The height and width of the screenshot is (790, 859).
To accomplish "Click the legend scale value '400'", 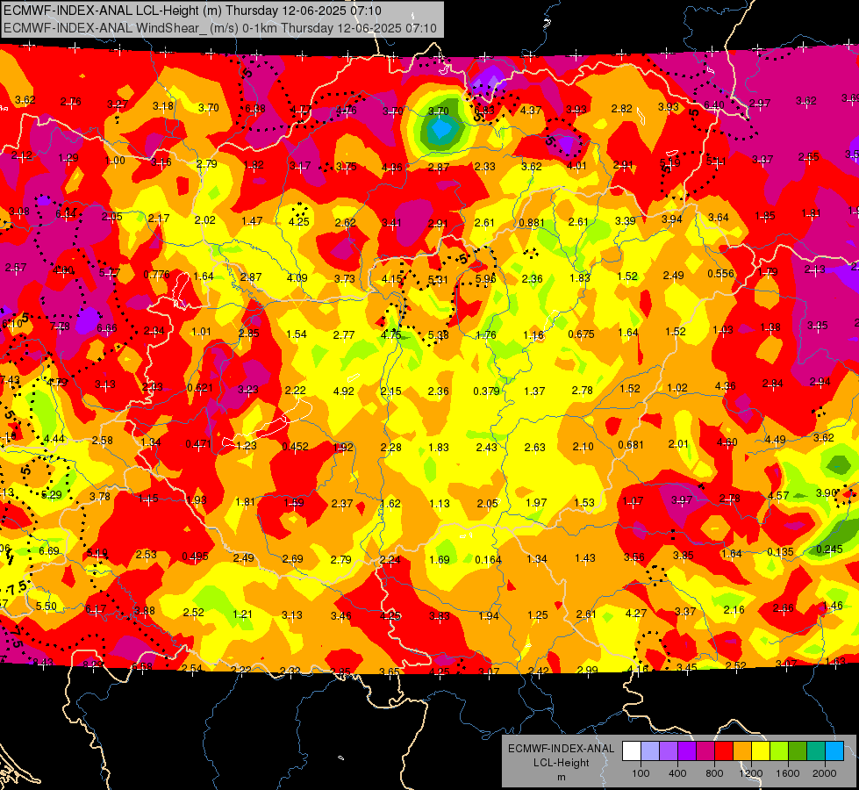I will pos(677,773).
